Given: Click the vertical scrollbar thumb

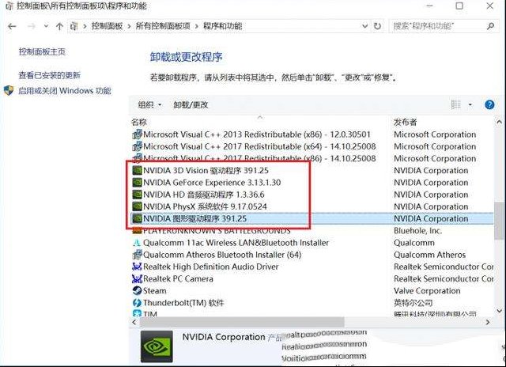Looking at the screenshot, I should [499, 221].
